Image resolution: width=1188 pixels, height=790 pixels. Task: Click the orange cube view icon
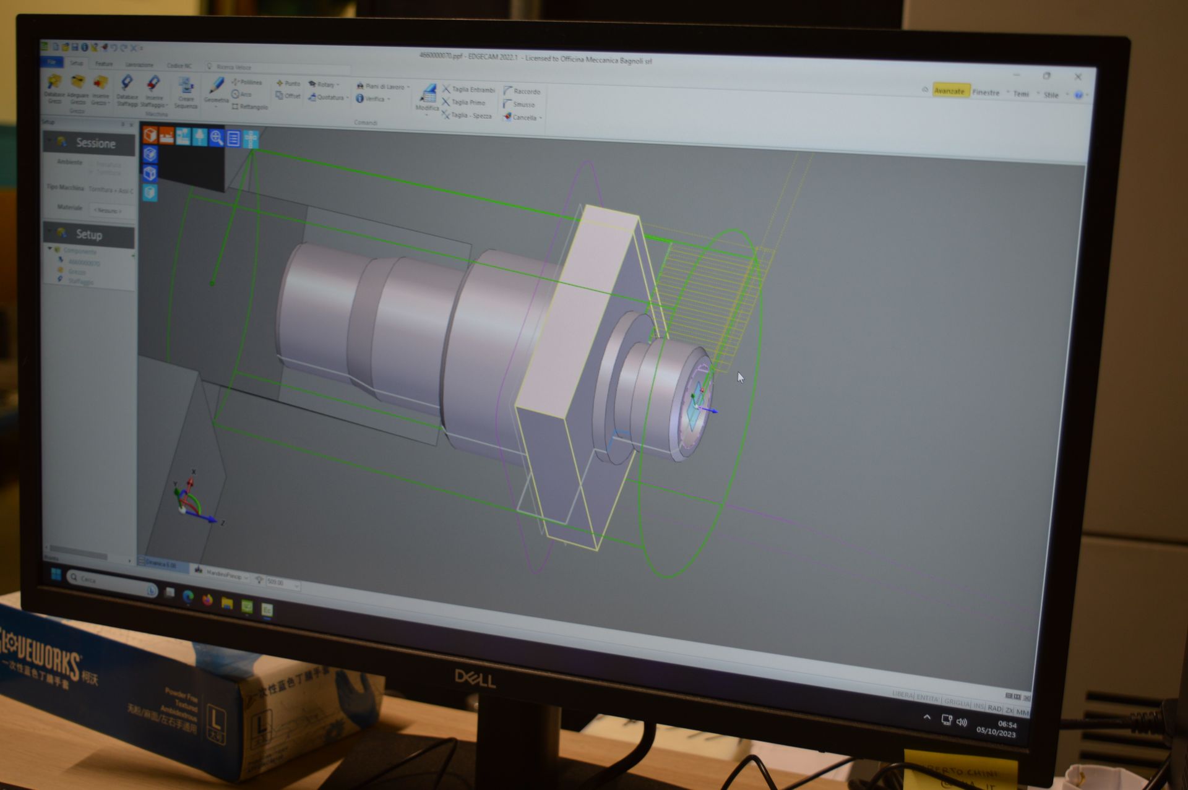(150, 134)
